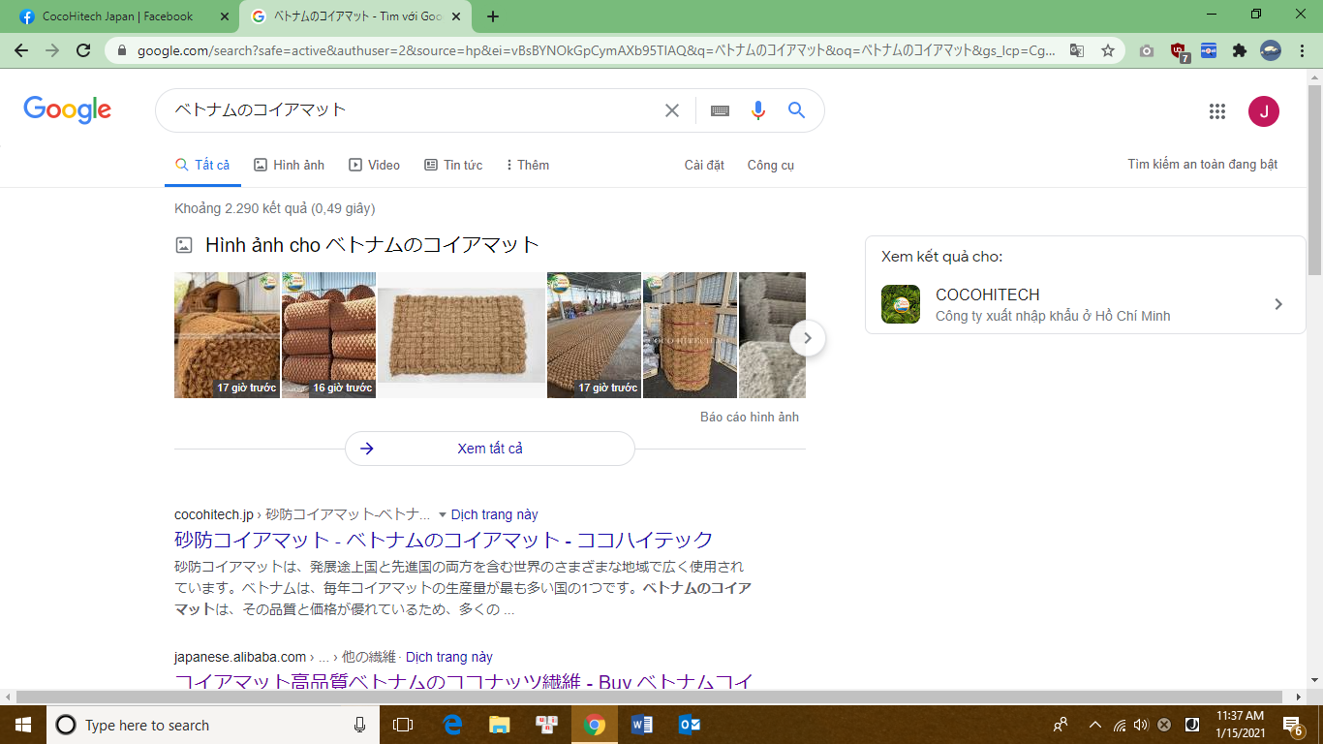Open the Google apps grid
Image resolution: width=1323 pixels, height=744 pixels.
point(1217,110)
